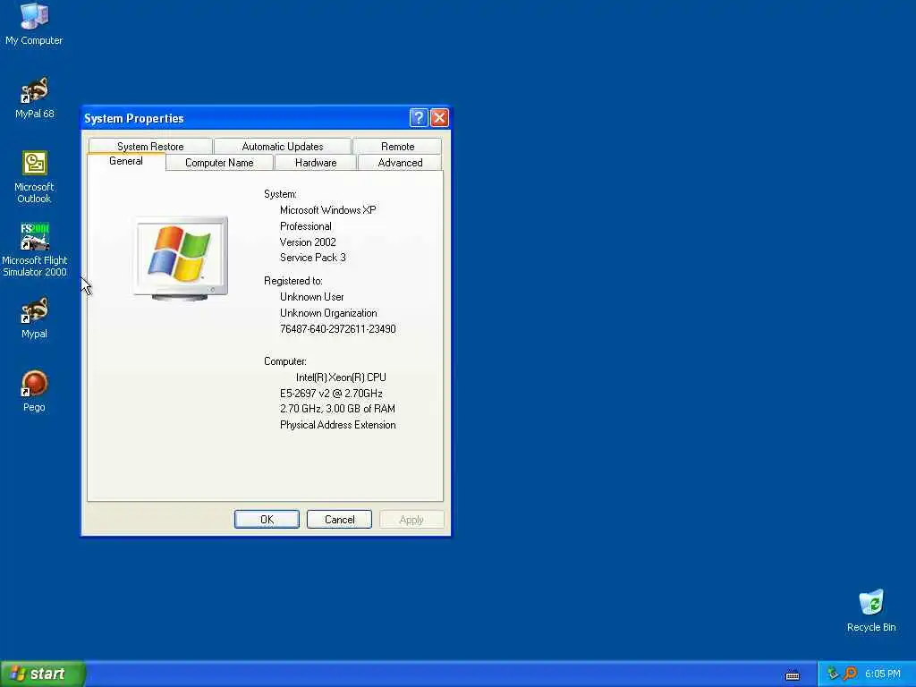This screenshot has height=687, width=916.
Task: Select the General tab
Action: click(x=125, y=161)
